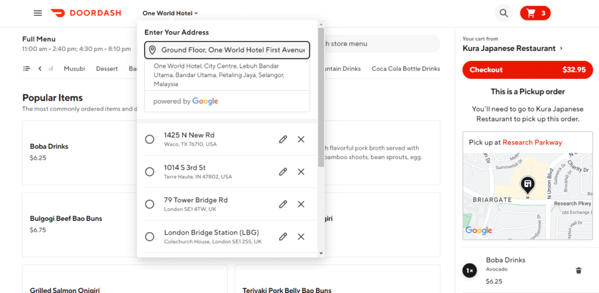Select the 1014 S 3rd St radio button
This screenshot has height=293, width=599.
pos(150,172)
